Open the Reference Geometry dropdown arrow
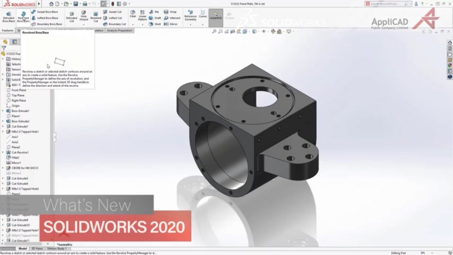 (x=190, y=25)
